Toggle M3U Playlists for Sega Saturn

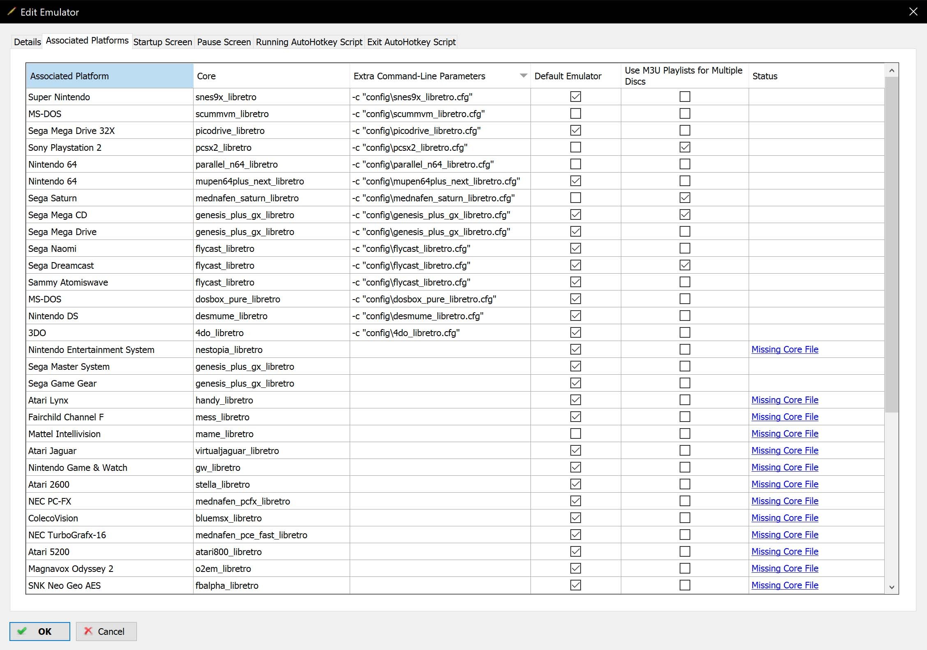[x=685, y=198]
